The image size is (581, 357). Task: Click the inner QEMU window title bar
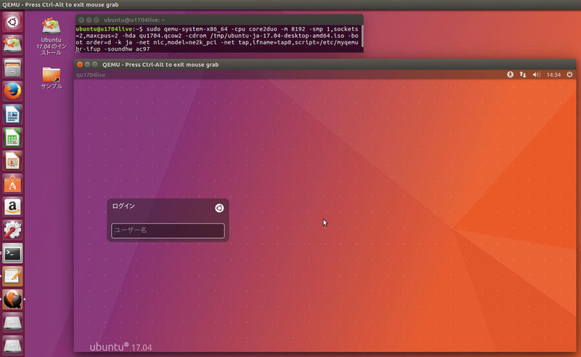(x=325, y=65)
